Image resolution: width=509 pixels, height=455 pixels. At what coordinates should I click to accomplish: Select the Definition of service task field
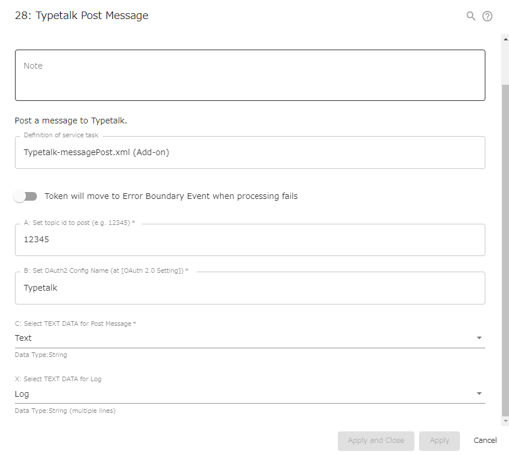point(250,153)
